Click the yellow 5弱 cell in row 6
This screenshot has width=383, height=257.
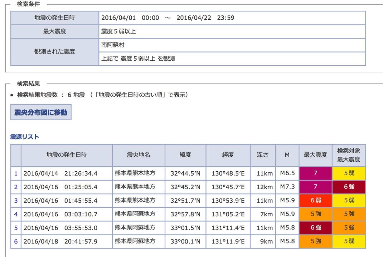(x=349, y=241)
